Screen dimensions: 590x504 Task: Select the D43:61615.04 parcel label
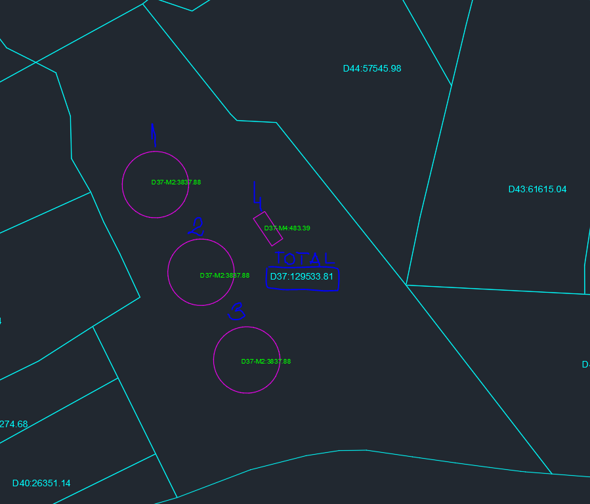tap(537, 189)
